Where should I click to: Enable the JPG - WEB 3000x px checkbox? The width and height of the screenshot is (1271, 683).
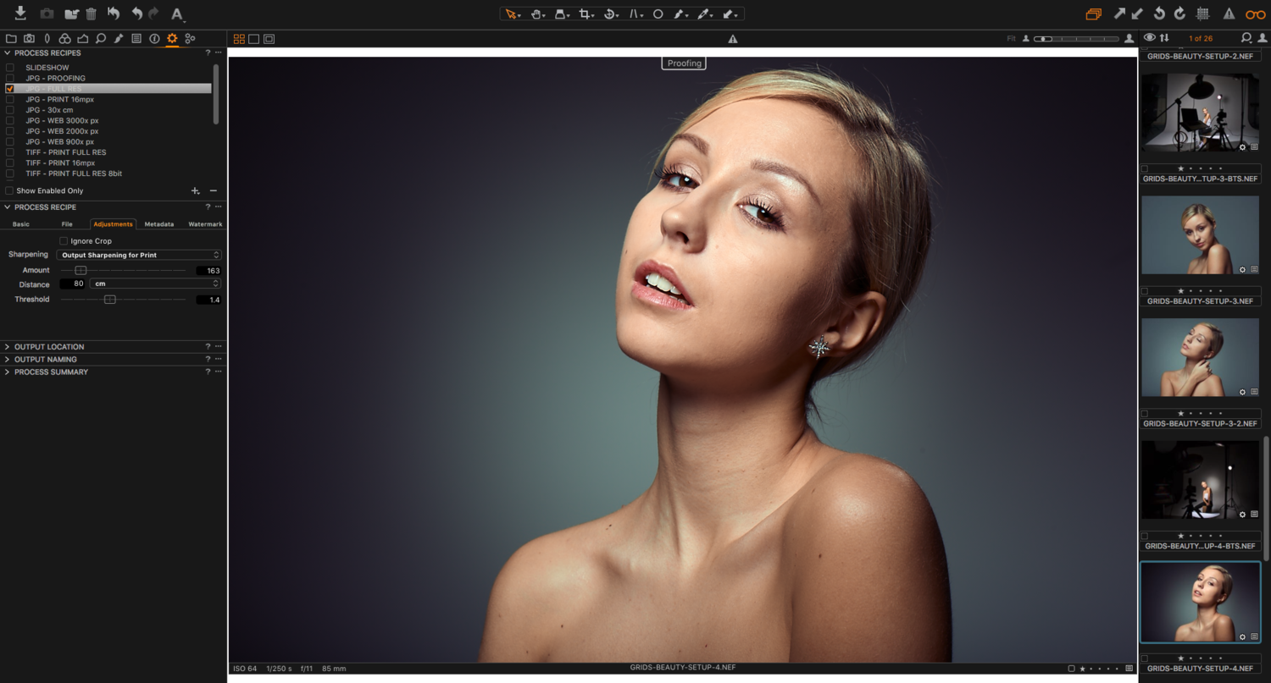coord(10,120)
